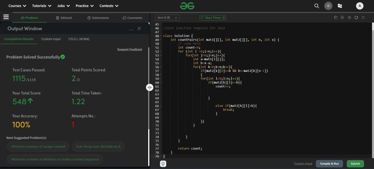Click Custom Input link beside Compile & Run
The height and width of the screenshot is (169, 374).
[303, 164]
